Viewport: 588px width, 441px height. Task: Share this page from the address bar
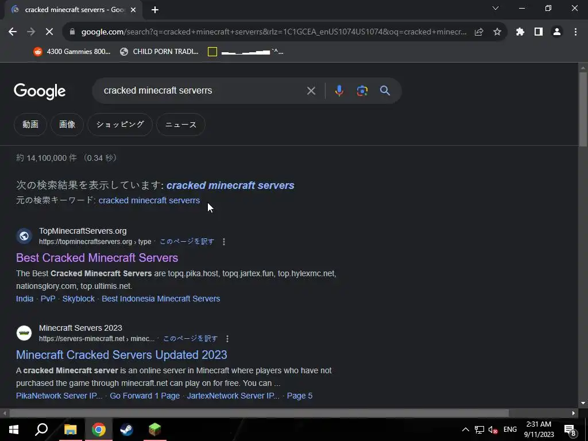coord(479,32)
